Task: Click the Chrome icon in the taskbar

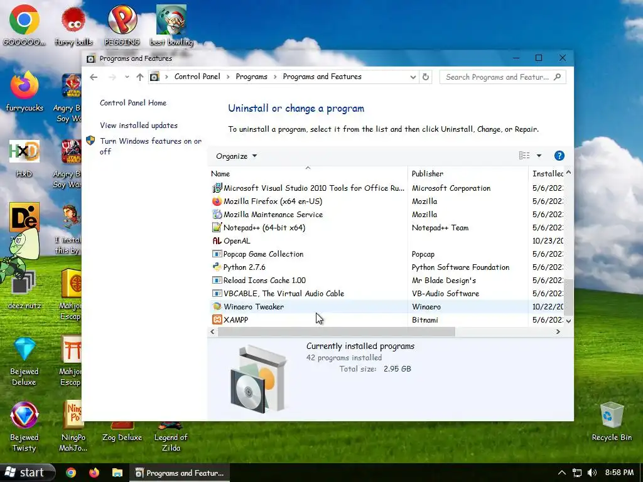Action: [x=71, y=473]
